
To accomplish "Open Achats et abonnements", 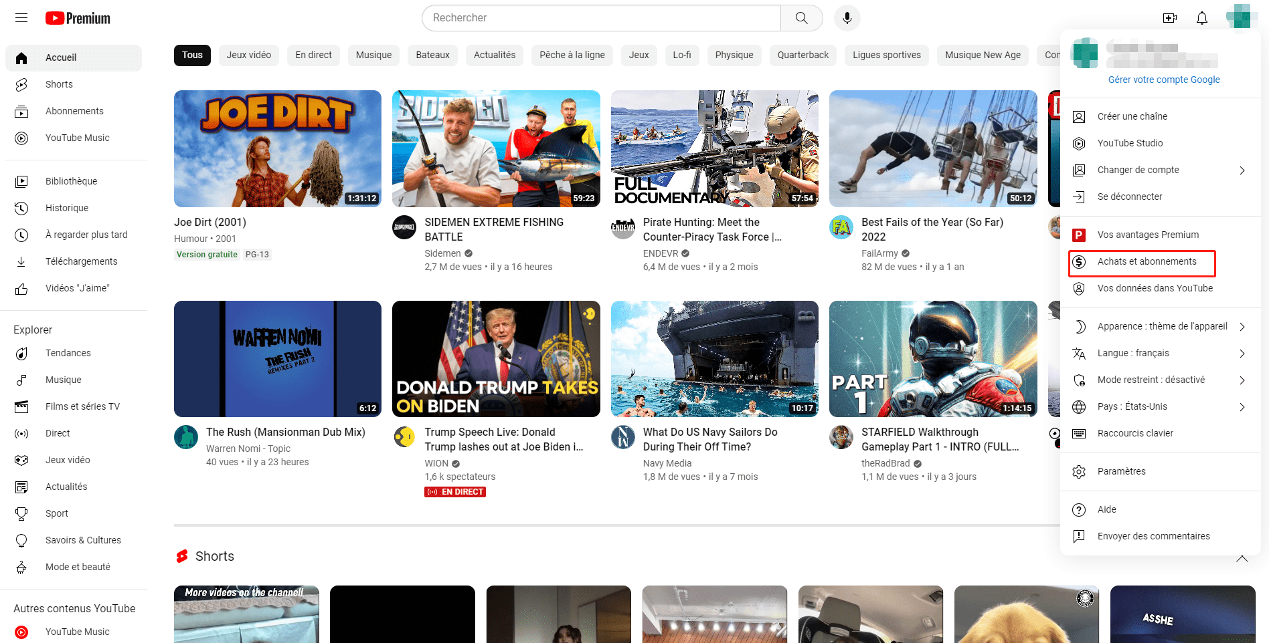I will point(1161,261).
